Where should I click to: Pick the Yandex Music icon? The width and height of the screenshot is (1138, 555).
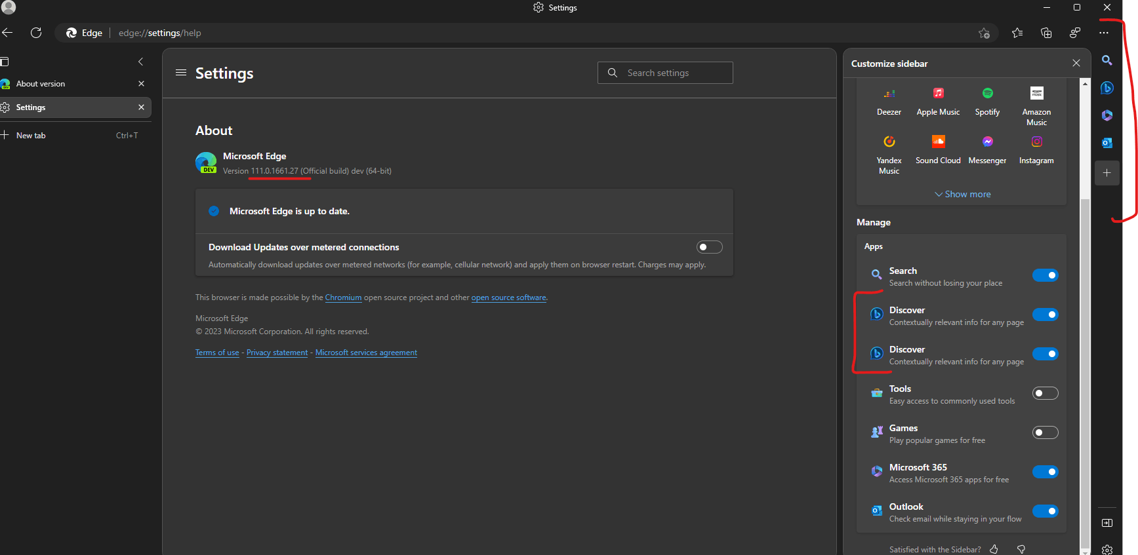[889, 142]
